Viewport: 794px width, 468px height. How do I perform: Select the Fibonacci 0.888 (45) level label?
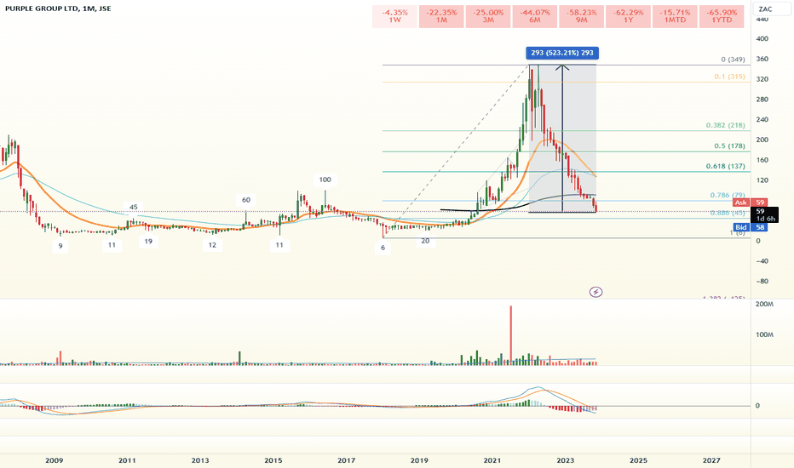click(728, 213)
